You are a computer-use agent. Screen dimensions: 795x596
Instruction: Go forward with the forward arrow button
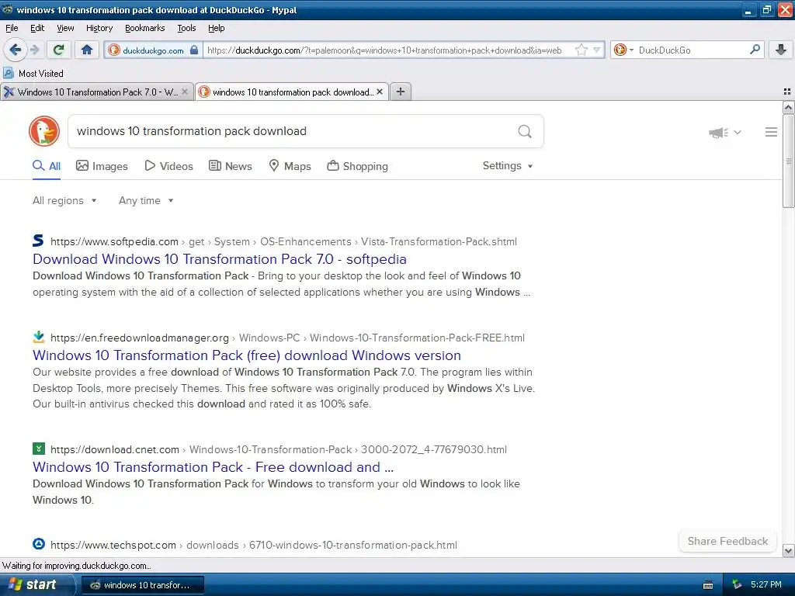34,50
